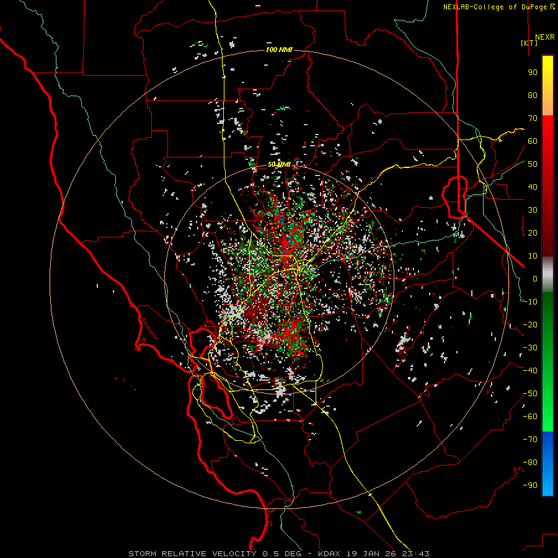Click the -40 scale value

click(530, 371)
